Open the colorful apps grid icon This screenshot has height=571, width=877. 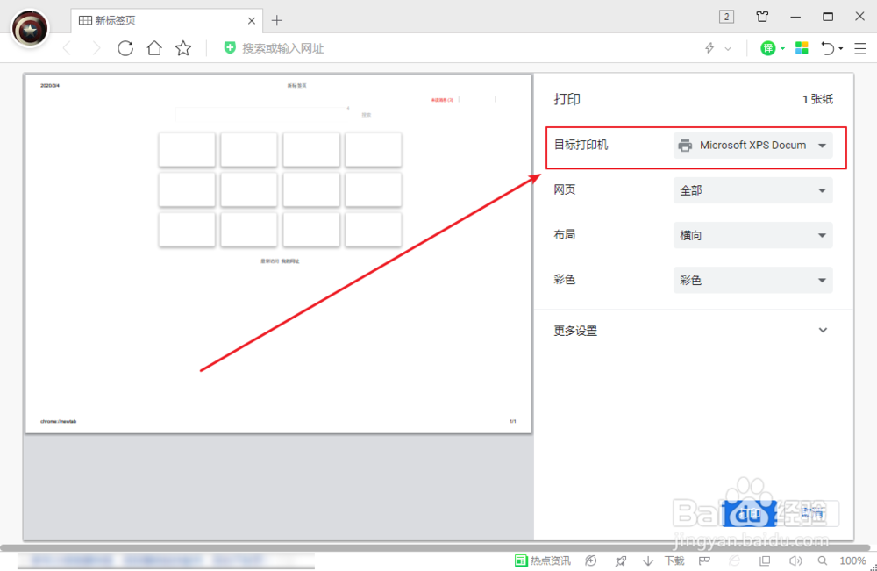pos(801,48)
